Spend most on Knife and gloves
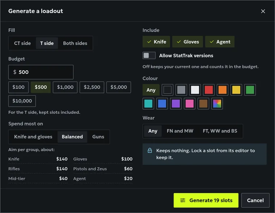The image size is (275, 213). click(x=33, y=137)
